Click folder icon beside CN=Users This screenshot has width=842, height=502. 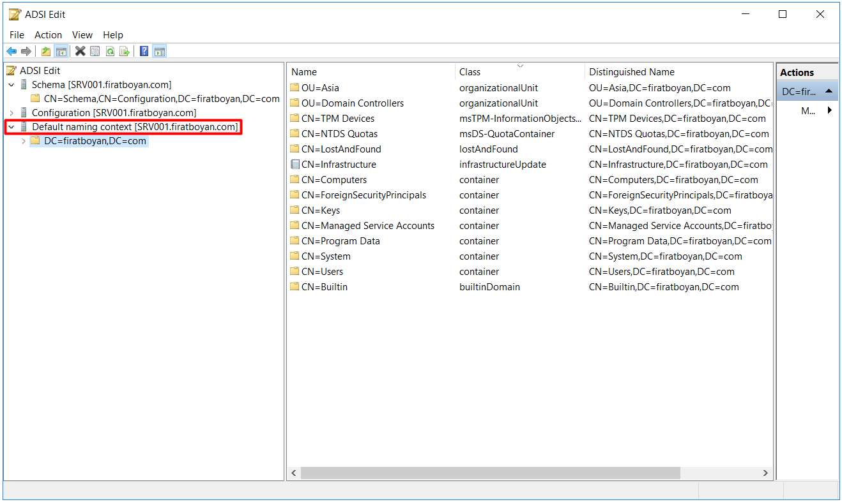click(x=295, y=272)
